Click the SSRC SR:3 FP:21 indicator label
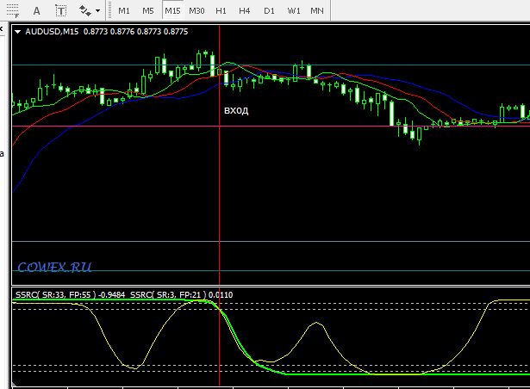530x389 pixels. (x=168, y=295)
